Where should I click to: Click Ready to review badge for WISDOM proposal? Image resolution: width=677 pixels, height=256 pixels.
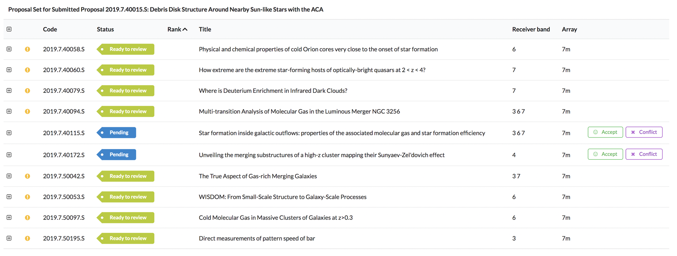pos(126,197)
